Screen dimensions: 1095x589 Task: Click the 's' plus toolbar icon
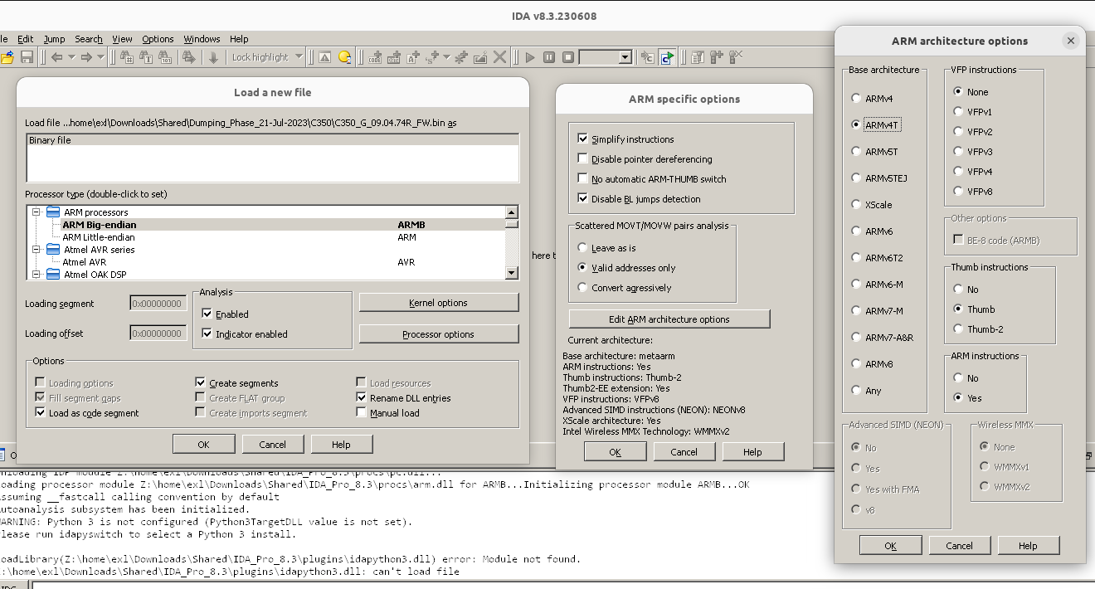[431, 57]
